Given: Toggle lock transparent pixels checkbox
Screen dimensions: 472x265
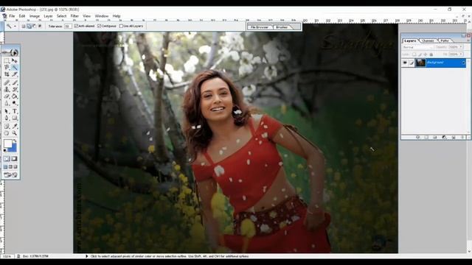Looking at the screenshot, I should coord(414,54).
